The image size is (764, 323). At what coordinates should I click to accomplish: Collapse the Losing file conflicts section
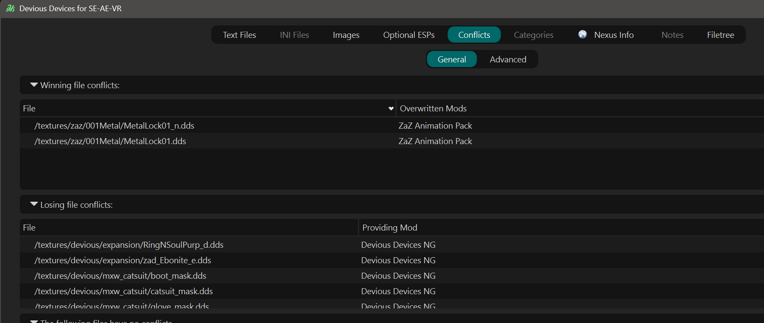pyautogui.click(x=34, y=205)
